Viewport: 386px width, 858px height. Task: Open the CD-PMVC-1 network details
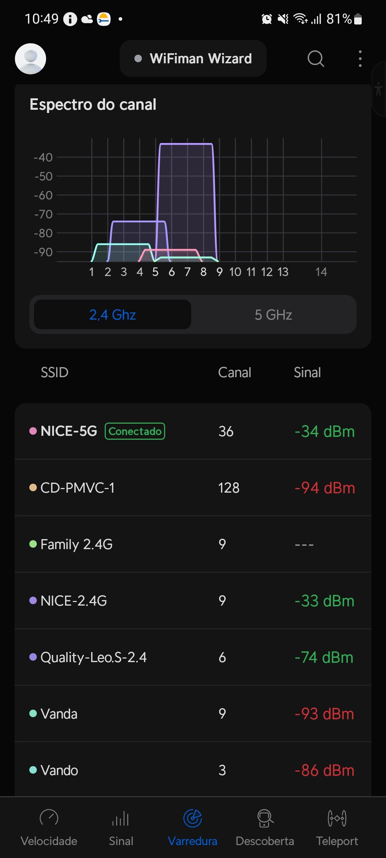[x=193, y=488]
